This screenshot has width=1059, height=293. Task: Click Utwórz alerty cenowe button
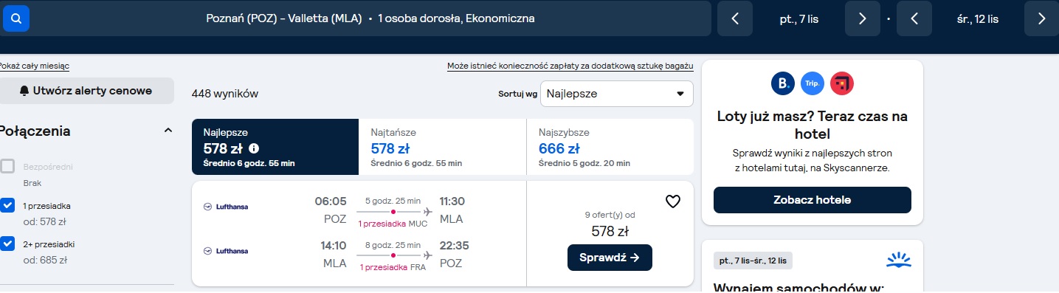[x=86, y=91]
